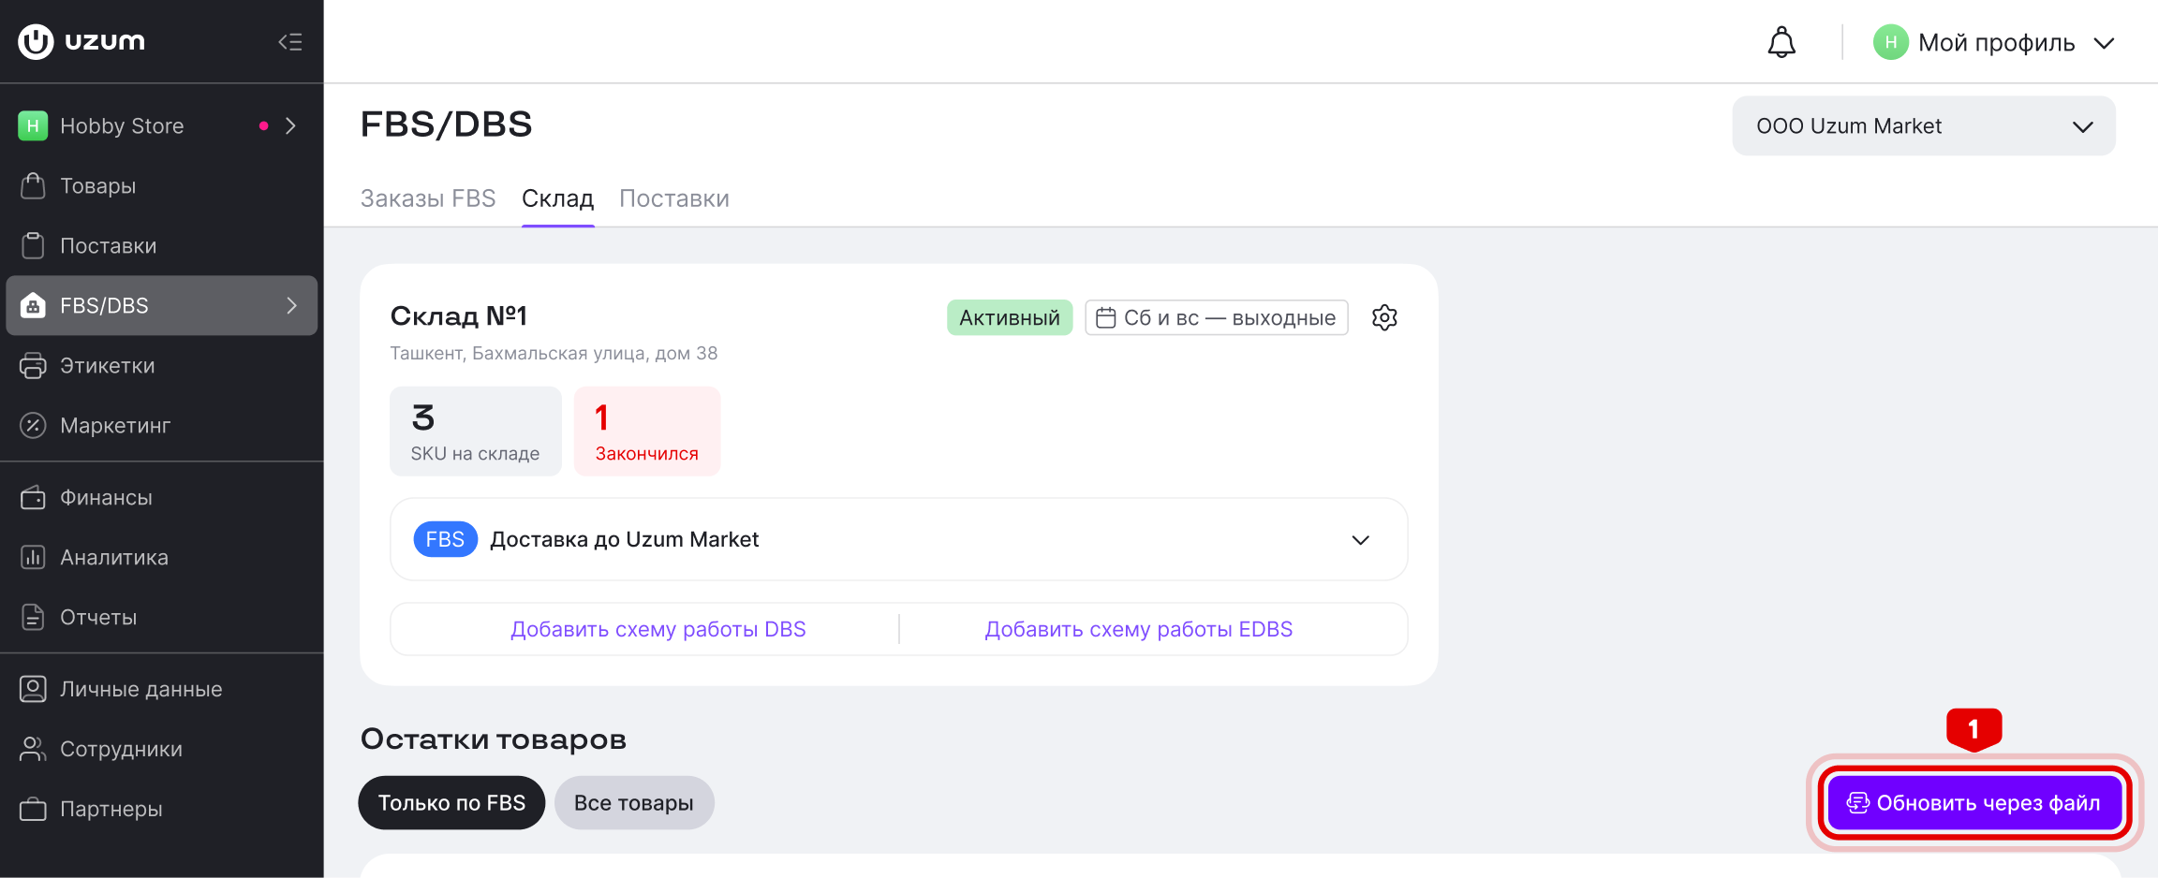
Task: Click the Партнеры briefcase icon
Action: click(33, 809)
